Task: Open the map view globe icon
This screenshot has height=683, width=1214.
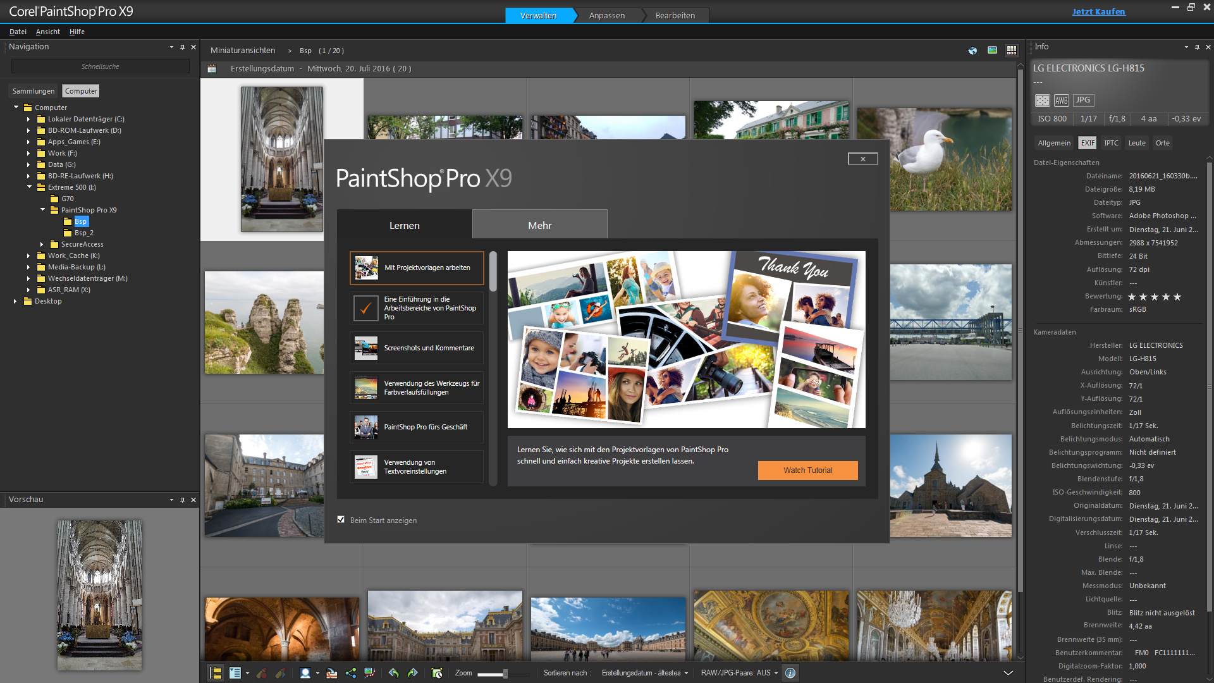Action: [x=972, y=50]
